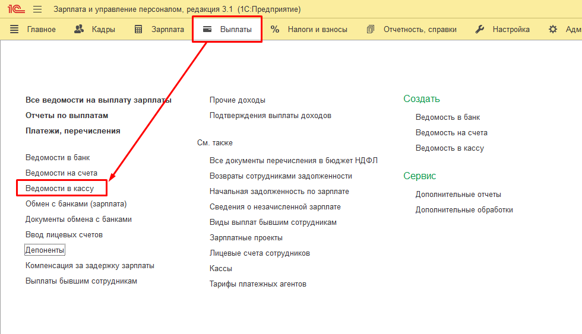
Task: Open Тарифы платежных агентов link
Action: (258, 284)
